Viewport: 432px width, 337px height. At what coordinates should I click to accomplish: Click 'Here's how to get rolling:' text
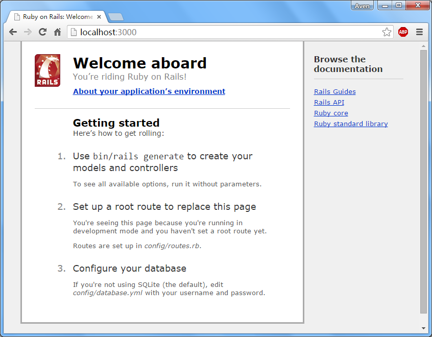(x=118, y=133)
